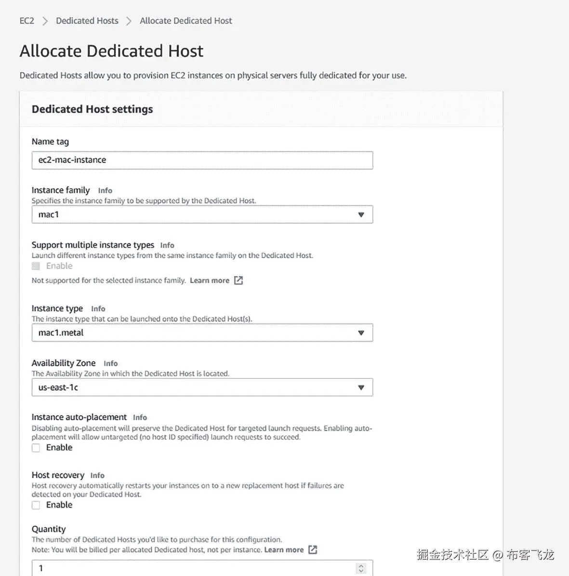Click Allocate Dedicated Host breadcrumb text
This screenshot has height=576, width=569.
point(186,21)
